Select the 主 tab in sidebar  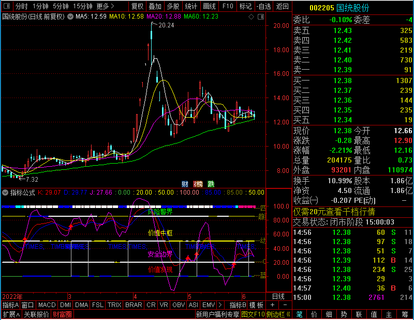pos(389,314)
